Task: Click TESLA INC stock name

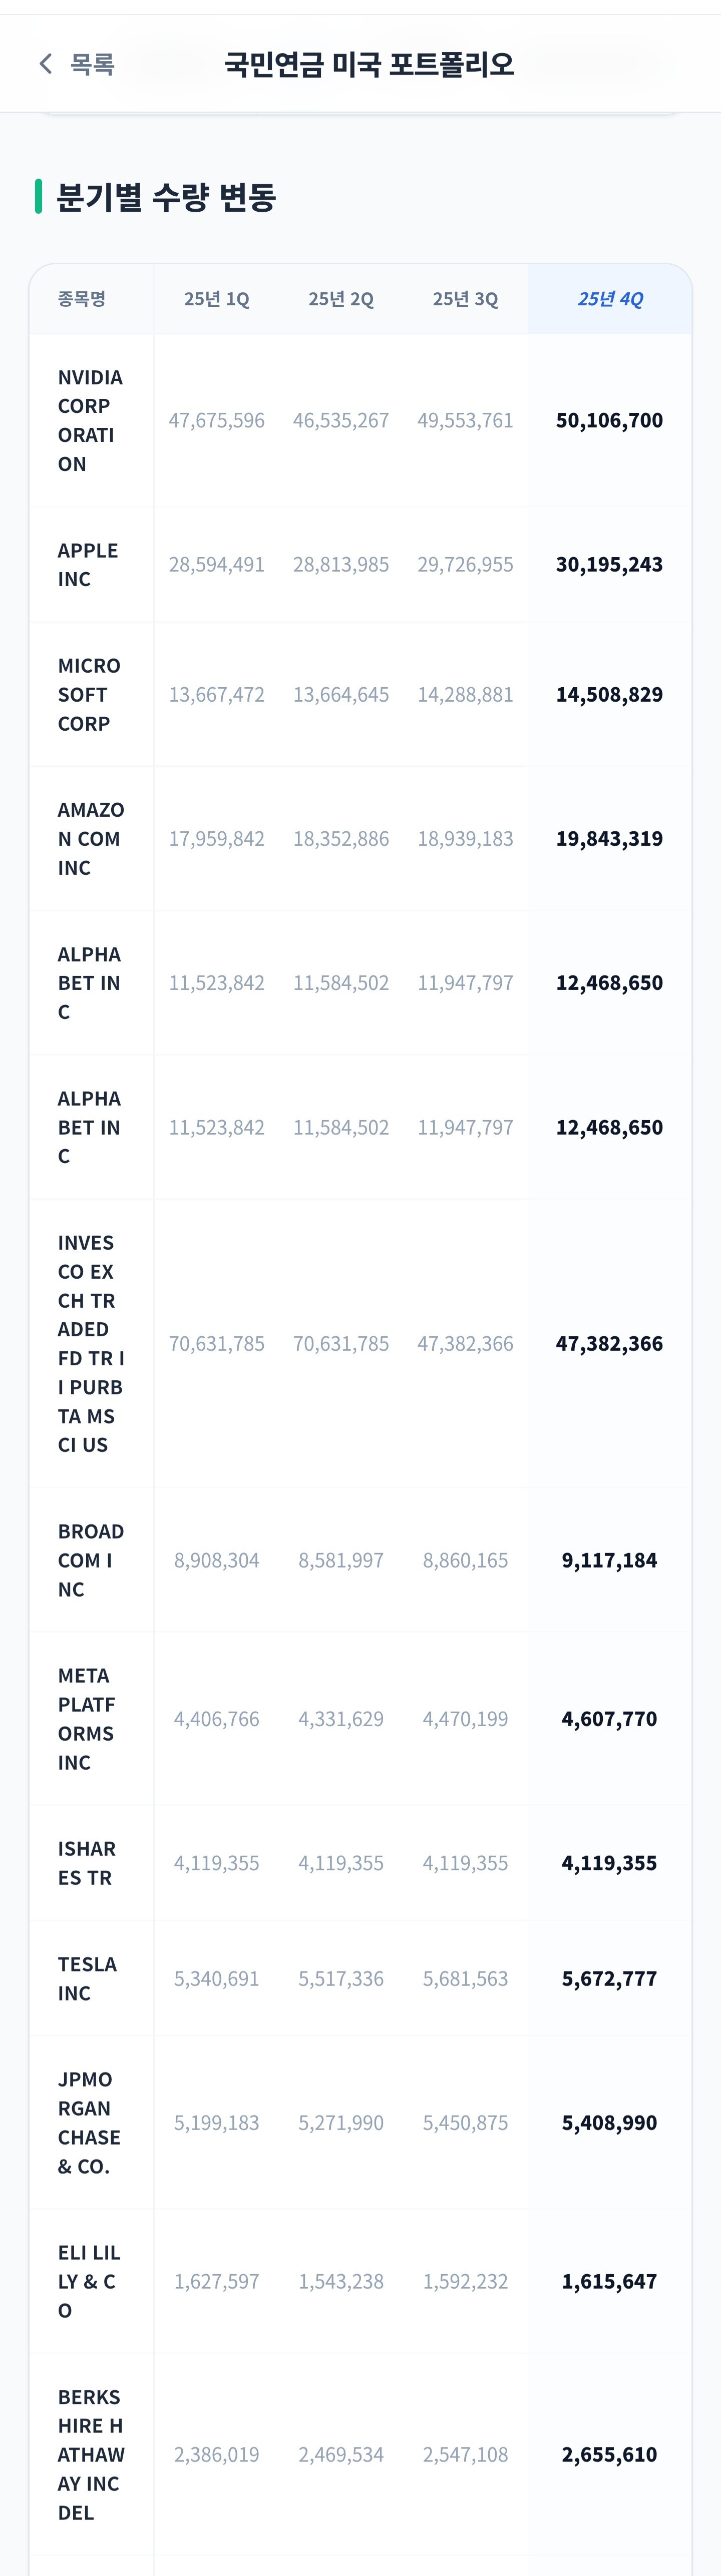Action: [87, 1978]
